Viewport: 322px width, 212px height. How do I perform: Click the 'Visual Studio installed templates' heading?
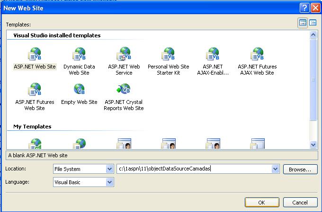tap(57, 35)
